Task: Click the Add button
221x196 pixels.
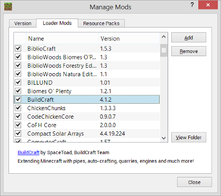Action: [x=189, y=38]
